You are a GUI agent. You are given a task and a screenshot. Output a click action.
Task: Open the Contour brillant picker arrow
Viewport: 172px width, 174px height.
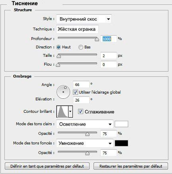coord(70,112)
